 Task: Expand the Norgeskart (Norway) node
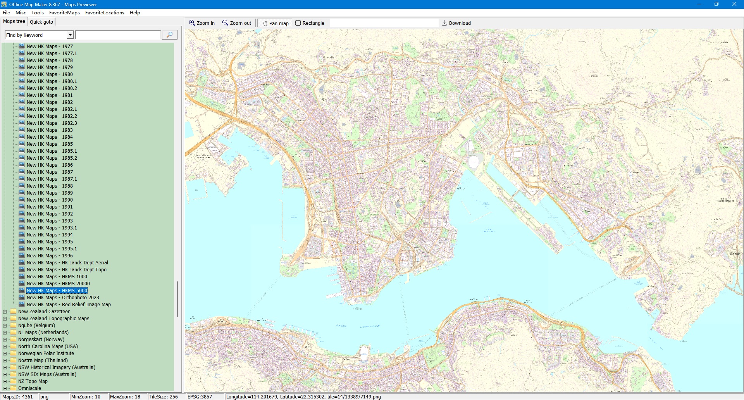coord(5,340)
